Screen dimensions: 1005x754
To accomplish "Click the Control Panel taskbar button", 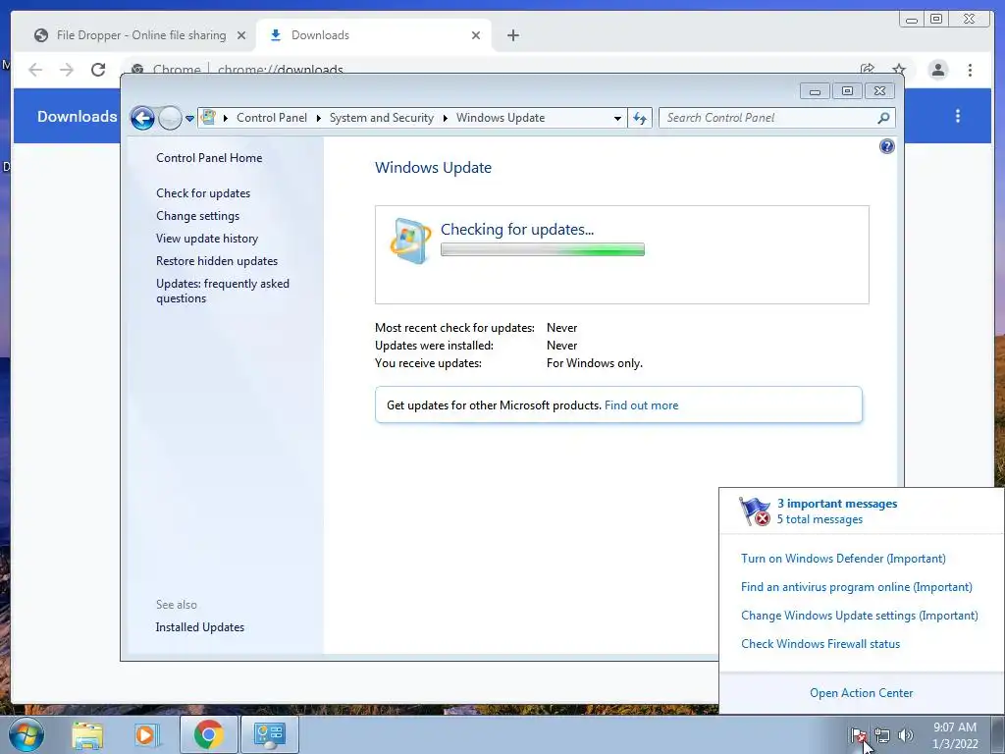I will 269,734.
